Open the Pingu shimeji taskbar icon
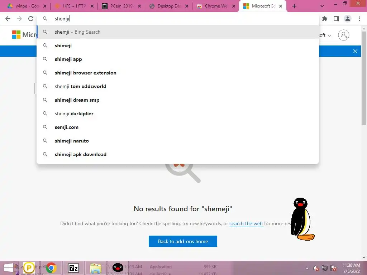The height and width of the screenshot is (275, 367). pos(118,268)
